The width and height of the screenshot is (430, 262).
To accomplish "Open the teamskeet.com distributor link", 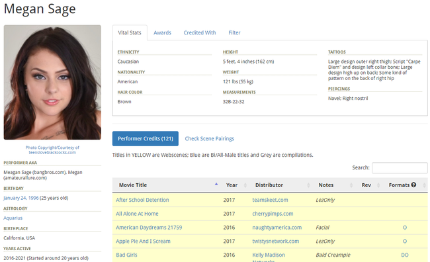I will tap(270, 200).
